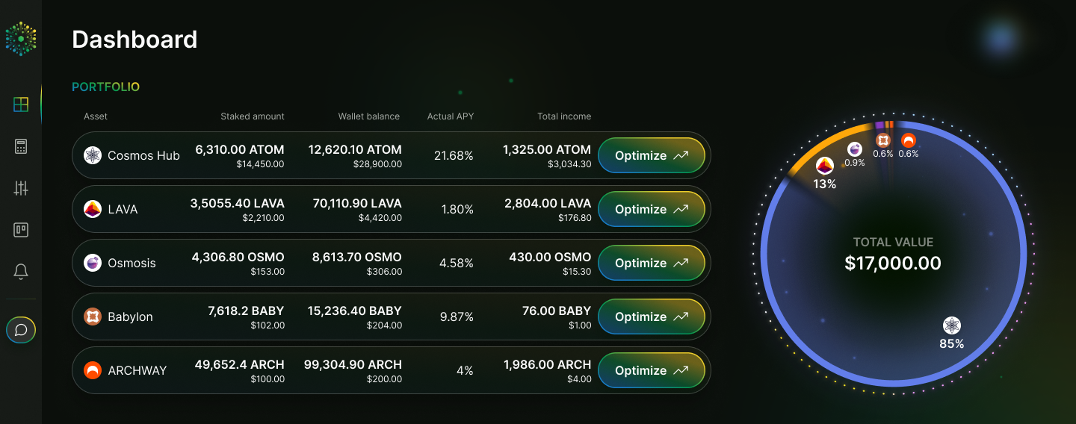Screen dimensions: 1076x424
Task: Click the 76.00 BABY total income
Action: (557, 311)
